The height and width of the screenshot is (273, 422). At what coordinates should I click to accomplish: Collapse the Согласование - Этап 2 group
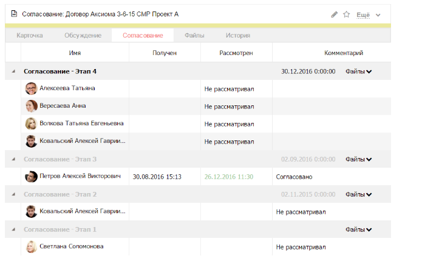13,194
